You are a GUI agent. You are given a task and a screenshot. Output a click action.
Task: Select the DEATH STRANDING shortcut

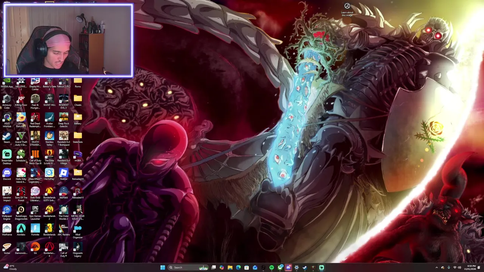click(x=35, y=139)
